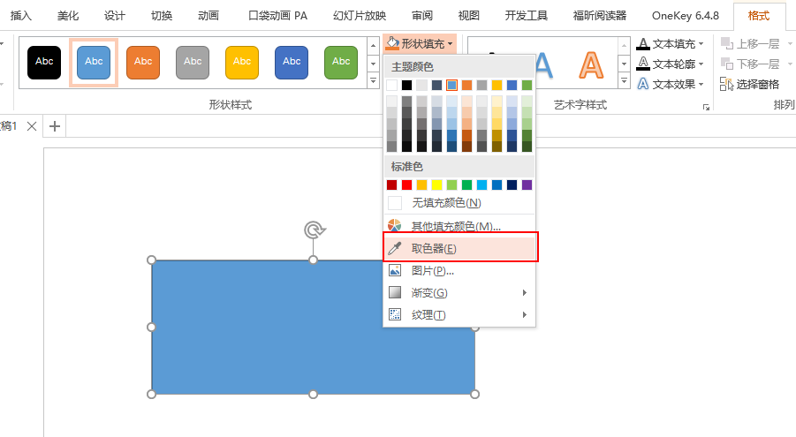Open the 艺术字样式 dialog launcher
Viewport: 796px width, 437px height.
coord(706,107)
